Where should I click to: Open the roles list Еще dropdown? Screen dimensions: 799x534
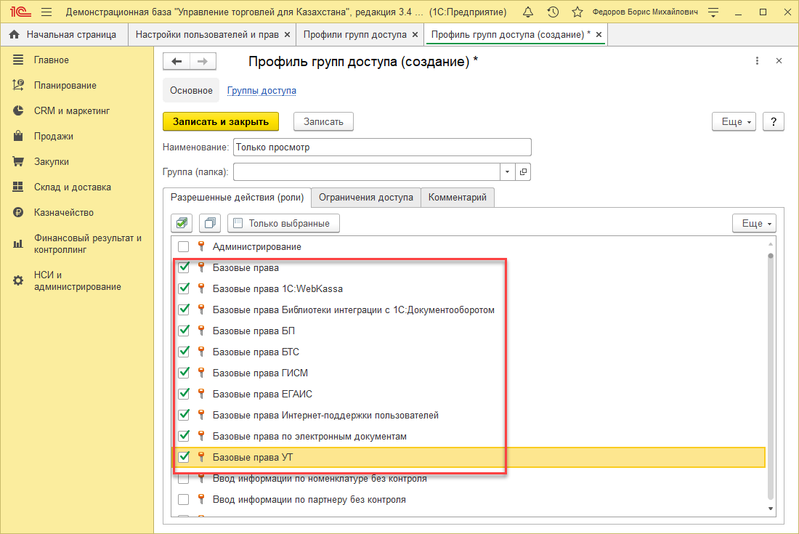tap(754, 223)
